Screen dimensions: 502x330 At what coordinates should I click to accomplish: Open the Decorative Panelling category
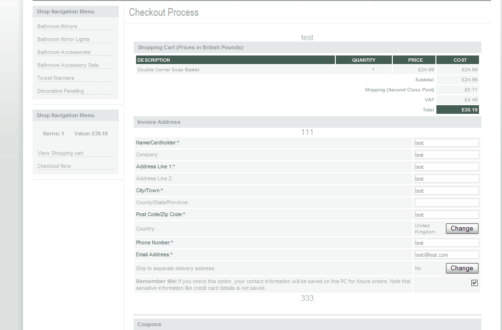[60, 91]
